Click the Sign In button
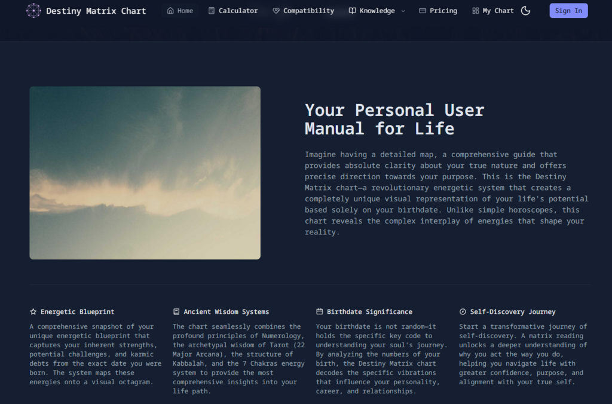The image size is (612, 404). click(569, 11)
